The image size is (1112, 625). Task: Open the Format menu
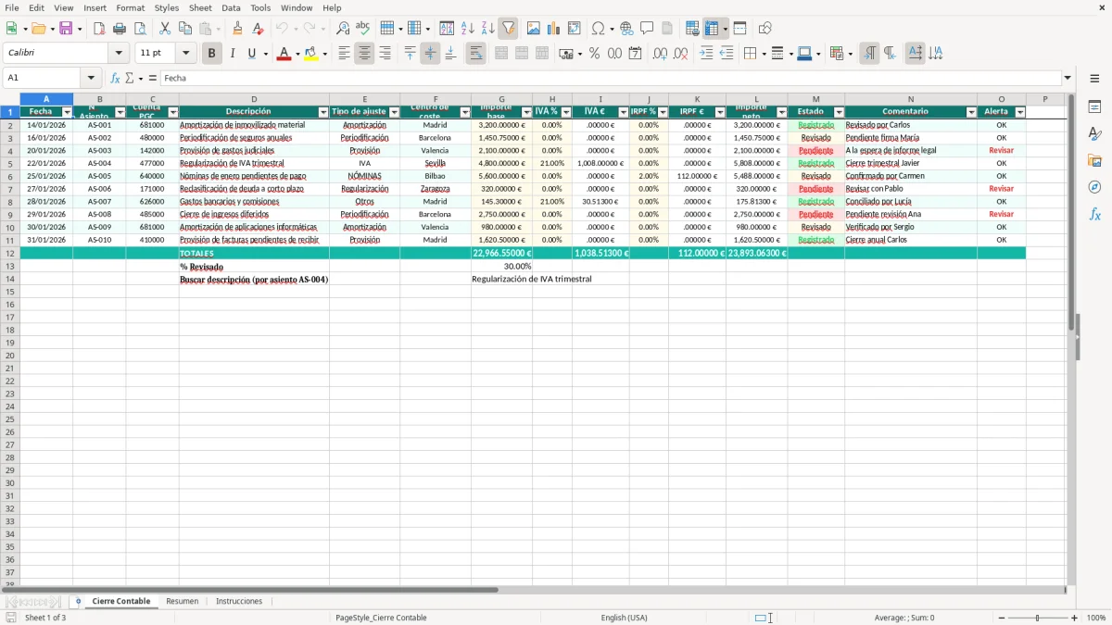click(131, 7)
